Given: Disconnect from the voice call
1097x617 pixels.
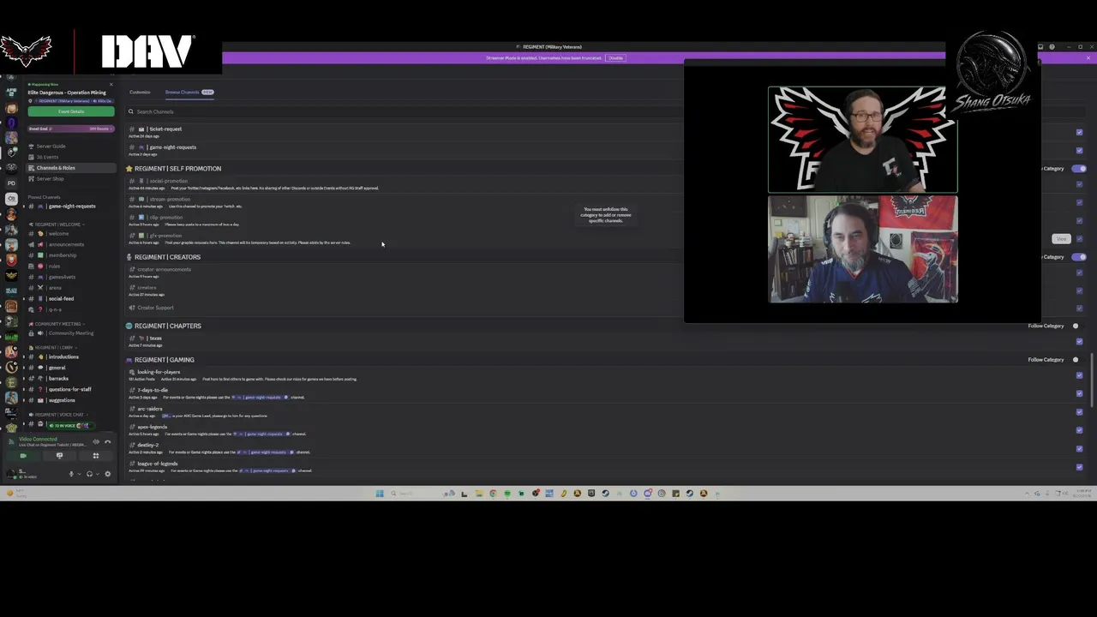Looking at the screenshot, I should (x=107, y=441).
